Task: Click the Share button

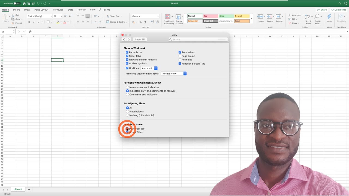Action: point(322,10)
